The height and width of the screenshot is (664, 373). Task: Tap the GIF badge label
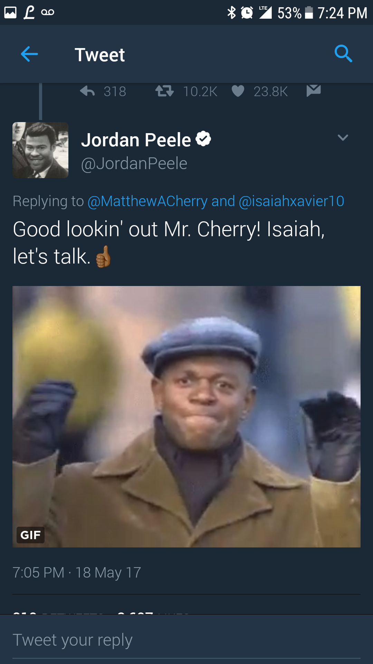point(30,535)
